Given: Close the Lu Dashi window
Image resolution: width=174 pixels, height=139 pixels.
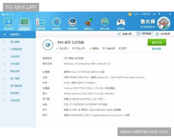Looking at the screenshot, I should [170, 14].
